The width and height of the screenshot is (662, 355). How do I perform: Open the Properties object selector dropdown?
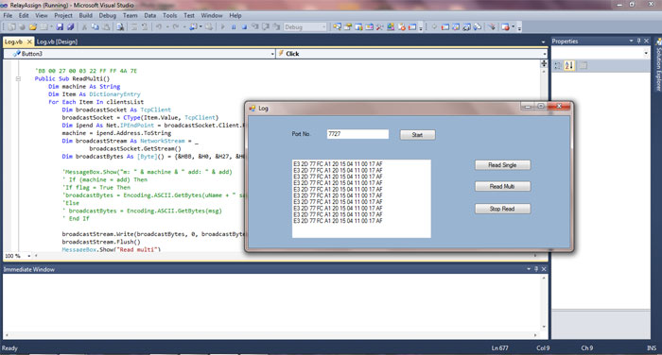click(646, 53)
